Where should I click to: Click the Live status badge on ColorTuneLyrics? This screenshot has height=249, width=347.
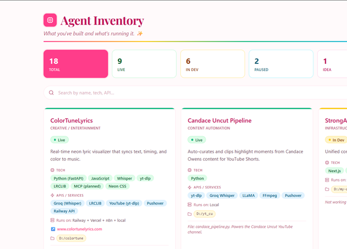[60, 140]
